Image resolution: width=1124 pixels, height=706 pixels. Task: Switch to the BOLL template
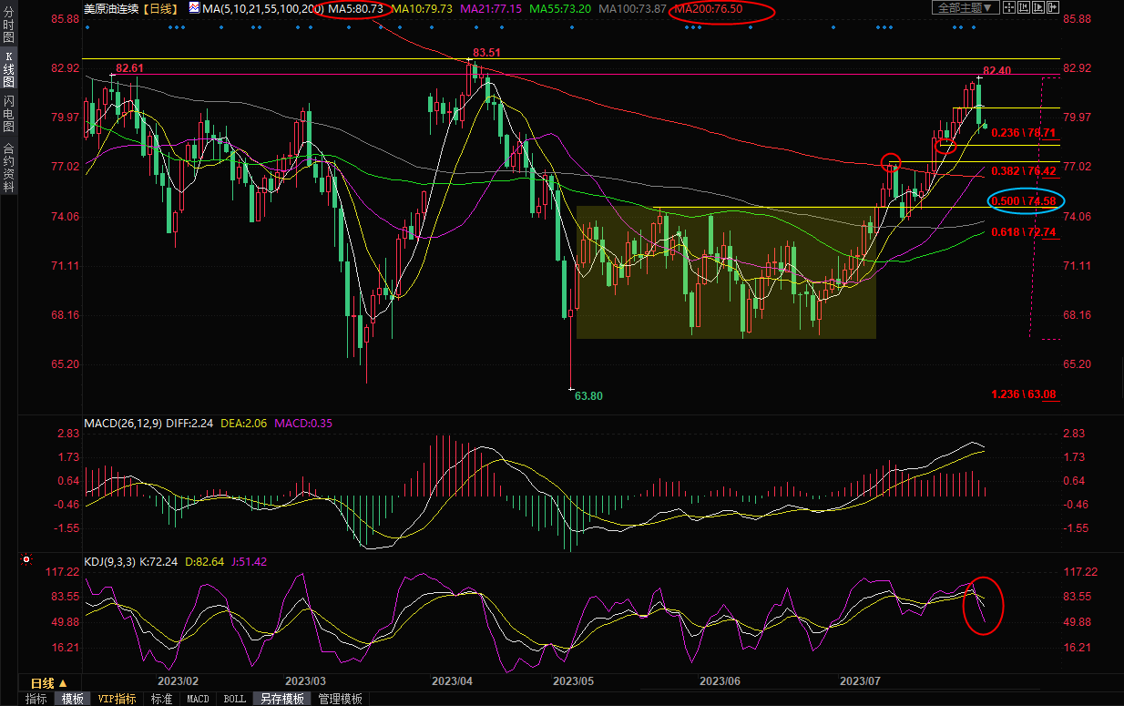(x=234, y=699)
